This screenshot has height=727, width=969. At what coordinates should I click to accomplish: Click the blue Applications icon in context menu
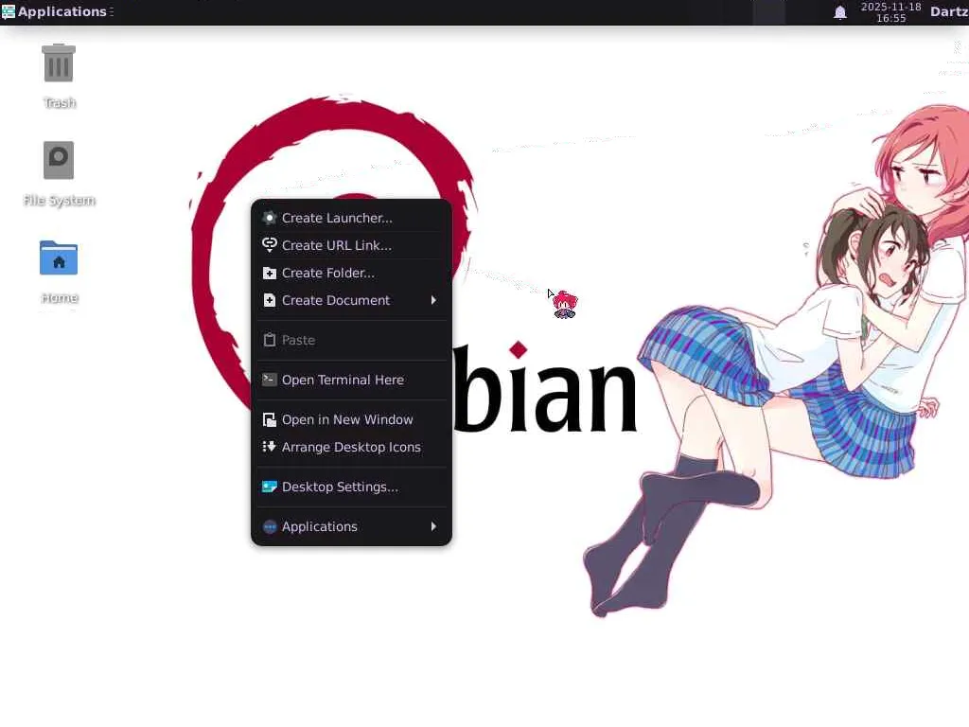pyautogui.click(x=270, y=526)
